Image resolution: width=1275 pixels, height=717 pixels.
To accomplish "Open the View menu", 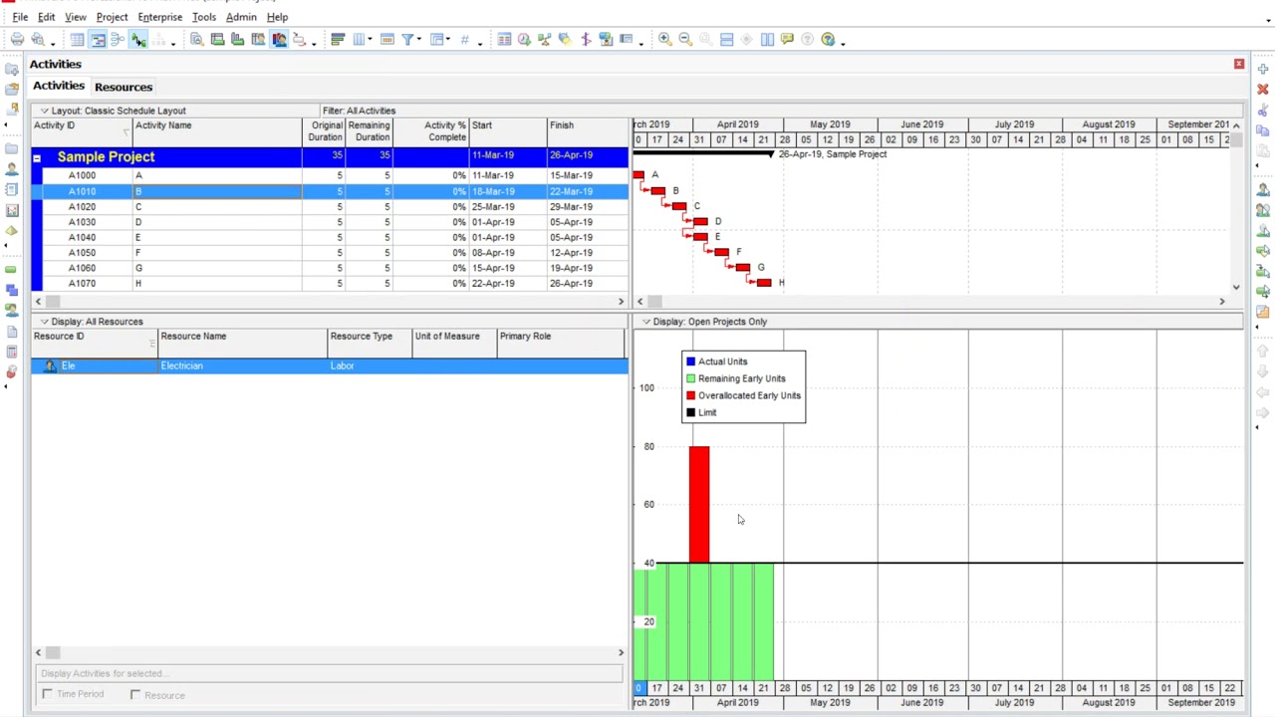I will coord(75,17).
